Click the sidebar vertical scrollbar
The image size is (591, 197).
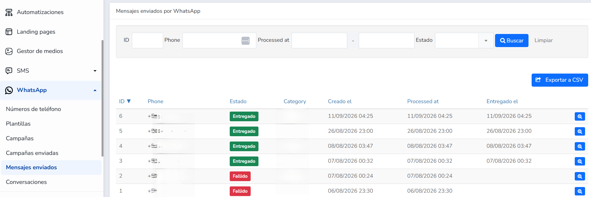point(102,98)
